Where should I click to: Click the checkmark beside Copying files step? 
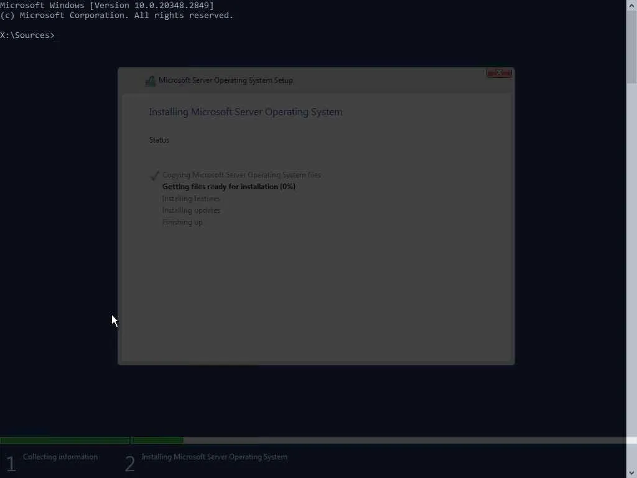click(154, 175)
